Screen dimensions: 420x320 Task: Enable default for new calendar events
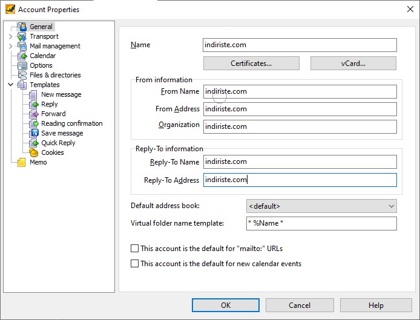pyautogui.click(x=134, y=264)
